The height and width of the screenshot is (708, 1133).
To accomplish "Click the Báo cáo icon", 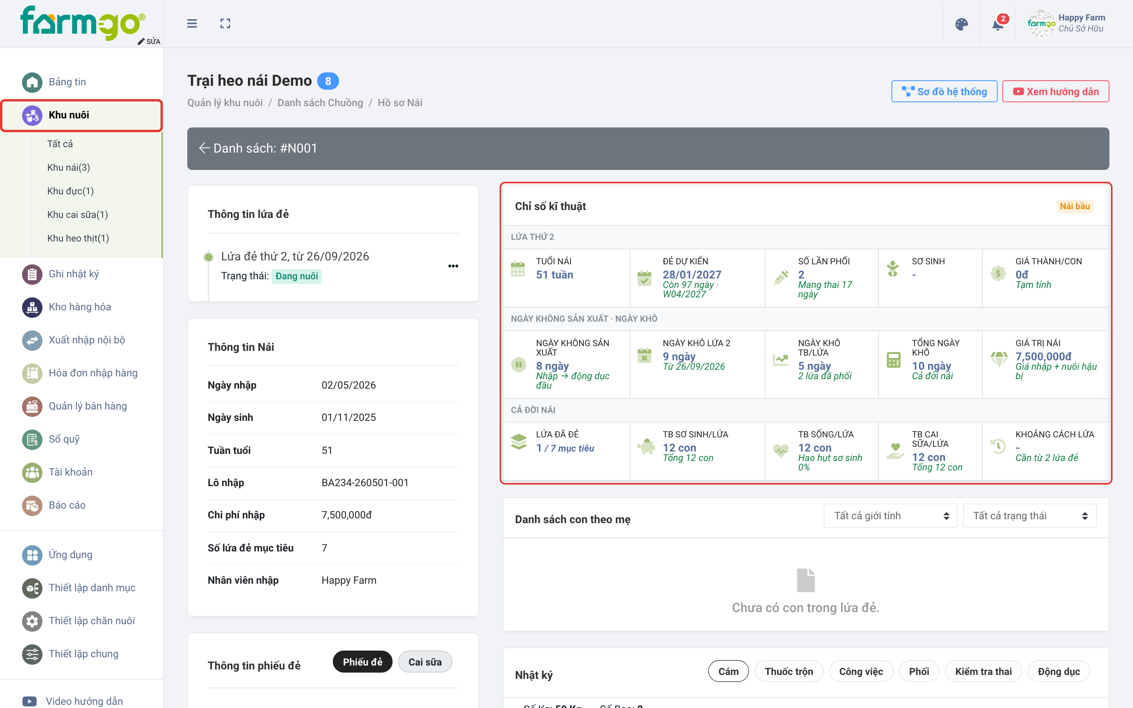I will (x=32, y=505).
